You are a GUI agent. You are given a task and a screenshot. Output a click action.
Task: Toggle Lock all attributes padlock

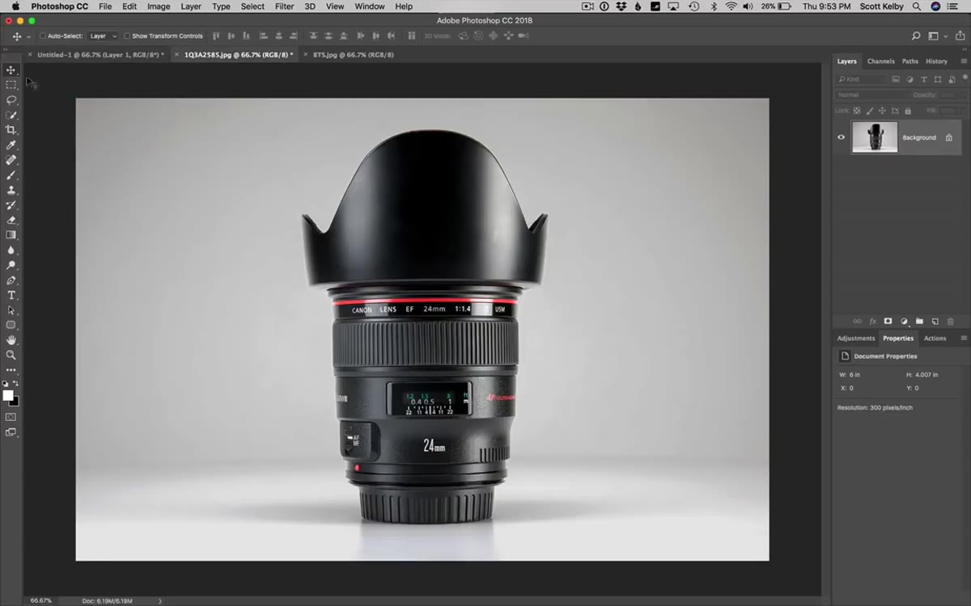point(908,111)
